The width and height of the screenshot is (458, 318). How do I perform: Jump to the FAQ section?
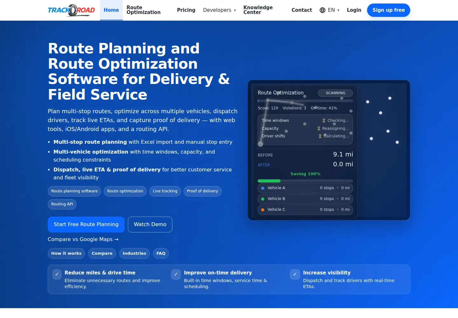pyautogui.click(x=161, y=253)
